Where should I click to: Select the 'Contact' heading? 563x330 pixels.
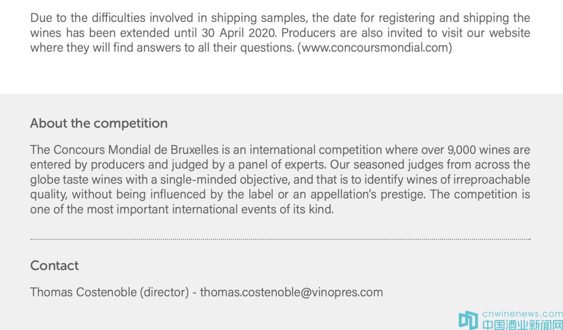pyautogui.click(x=54, y=265)
